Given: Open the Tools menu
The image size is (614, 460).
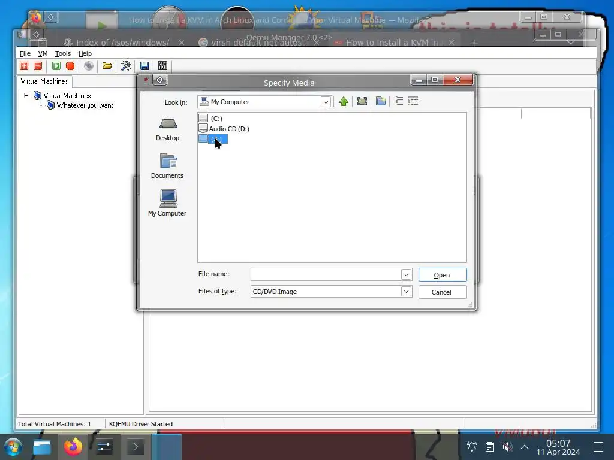Looking at the screenshot, I should pos(62,53).
